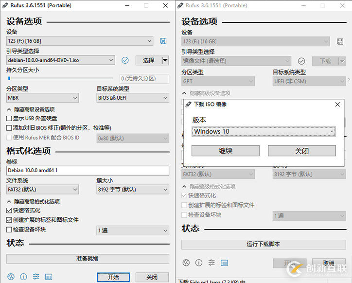This screenshot has width=352, height=283.
Task: Open BIOS 或 UEFI target system dropdown
Action: [133, 98]
